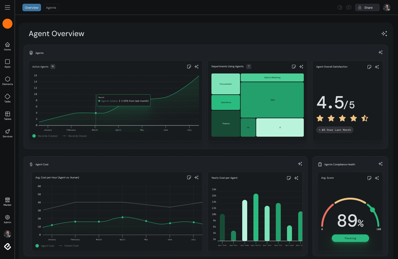Click the logo at sidebar bottom
The width and height of the screenshot is (398, 259).
click(7, 247)
